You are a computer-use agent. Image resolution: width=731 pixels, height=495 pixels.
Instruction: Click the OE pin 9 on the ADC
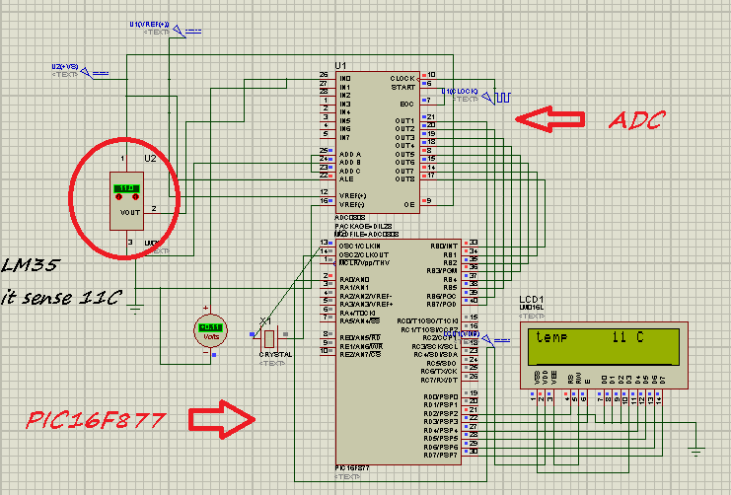pyautogui.click(x=428, y=201)
